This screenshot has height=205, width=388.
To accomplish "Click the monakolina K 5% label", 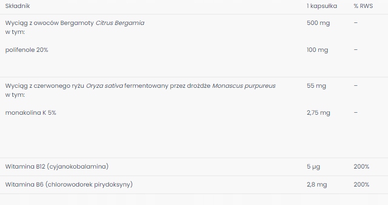I will [31, 113].
